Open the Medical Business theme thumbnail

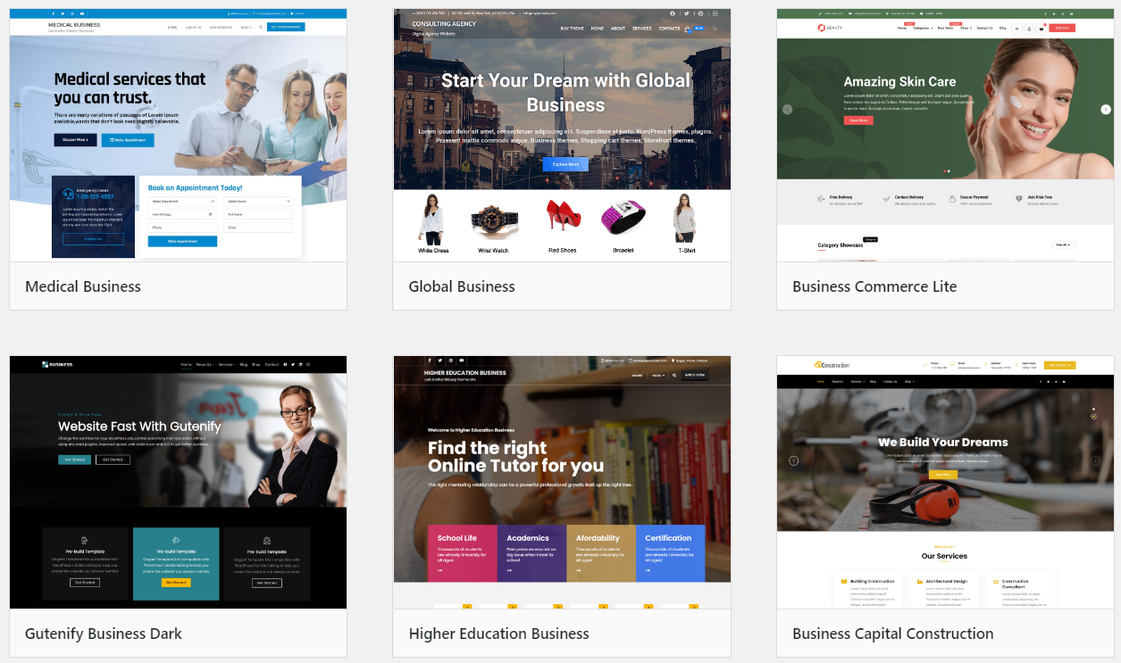178,135
